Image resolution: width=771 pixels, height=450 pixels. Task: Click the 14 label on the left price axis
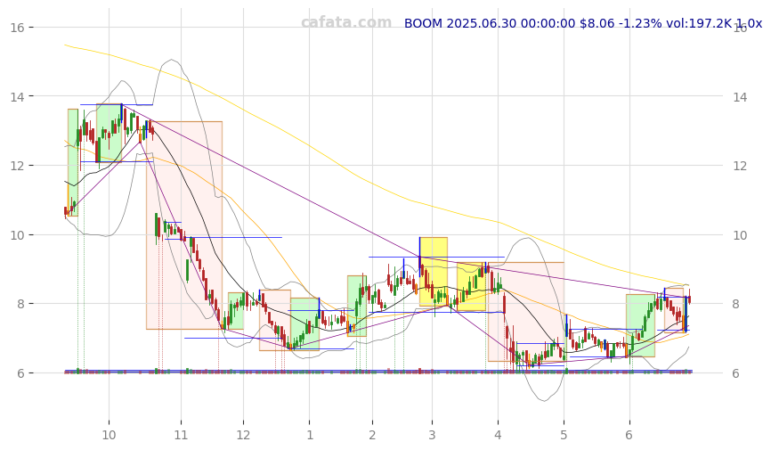(17, 97)
